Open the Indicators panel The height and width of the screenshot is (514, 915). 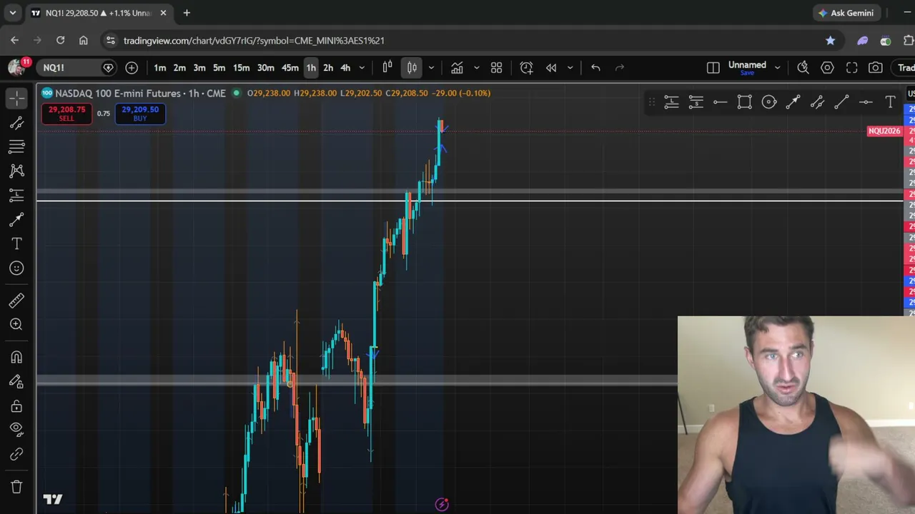pyautogui.click(x=457, y=68)
